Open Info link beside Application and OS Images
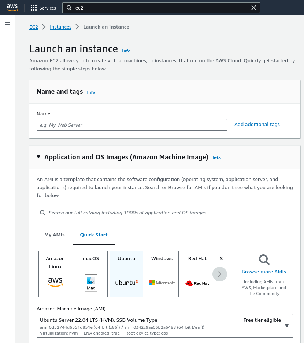 (x=216, y=158)
